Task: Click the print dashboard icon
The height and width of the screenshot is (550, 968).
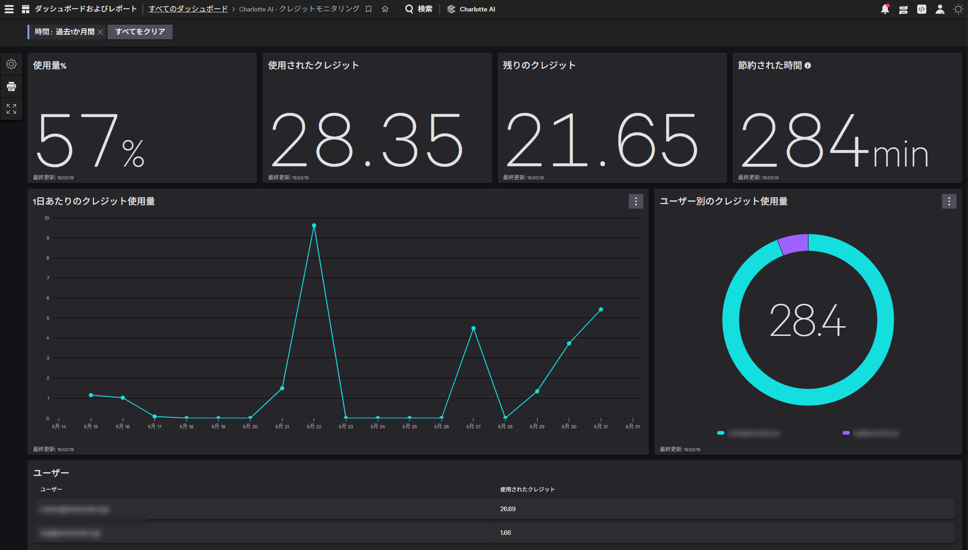Action: 11,86
